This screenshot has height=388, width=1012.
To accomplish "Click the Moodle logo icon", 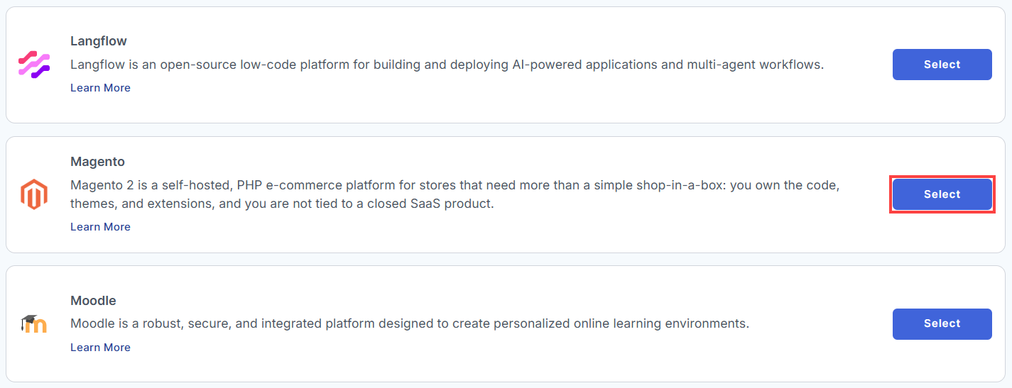I will pyautogui.click(x=33, y=324).
